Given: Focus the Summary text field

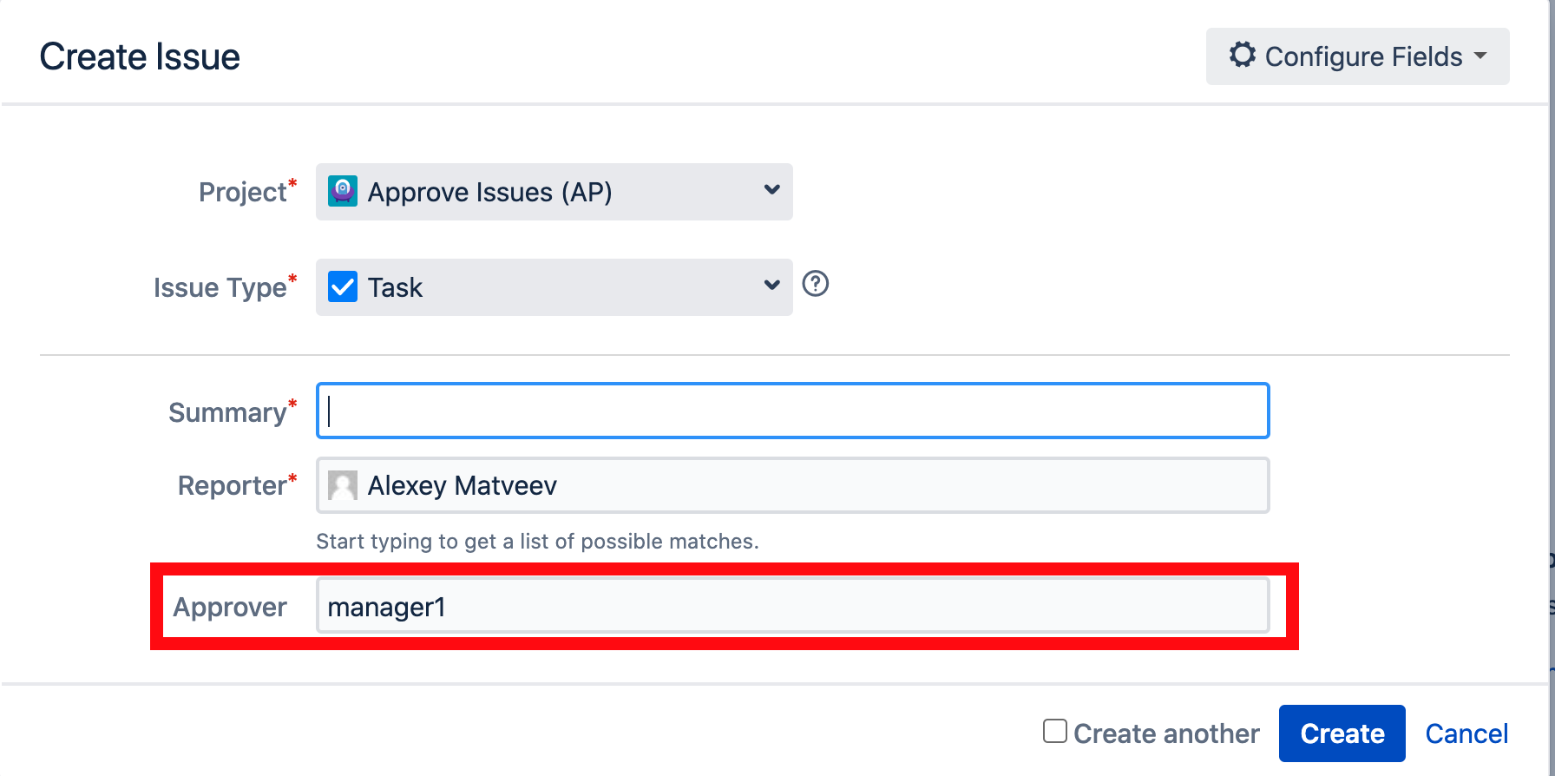Looking at the screenshot, I should pos(793,411).
